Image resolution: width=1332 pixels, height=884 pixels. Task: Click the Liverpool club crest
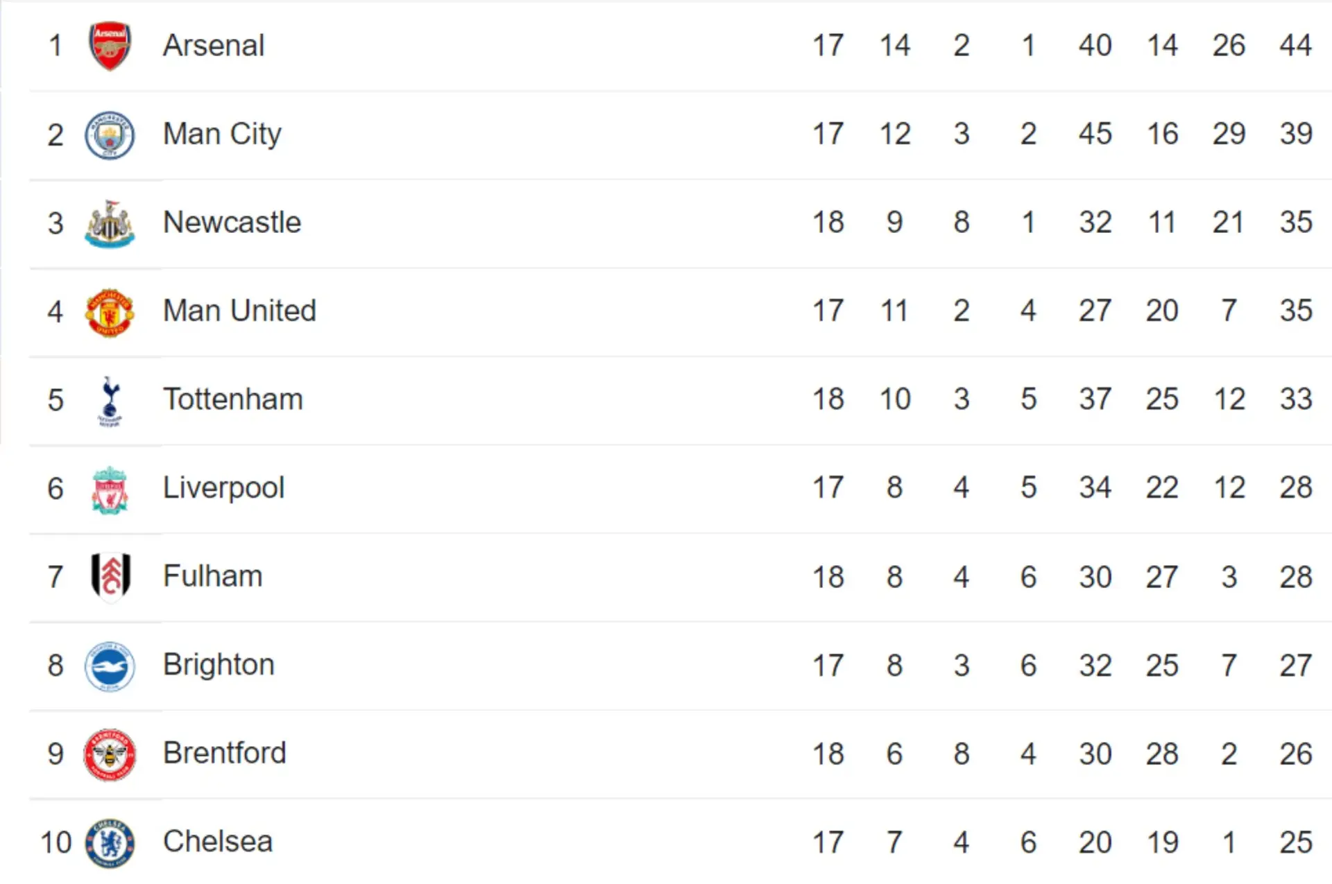tap(110, 489)
